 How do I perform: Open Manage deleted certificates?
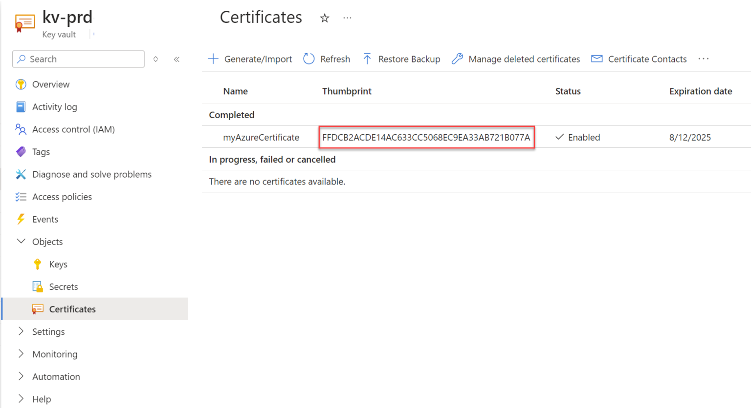pos(516,59)
